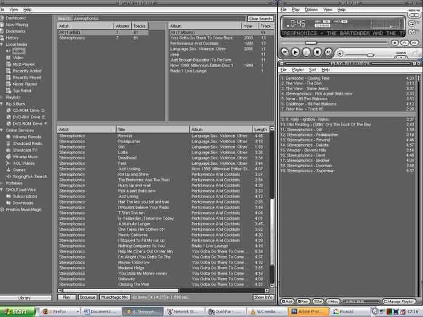This screenshot has width=423, height=317.
Task: Open the Help menu in Media Library
Action: click(27, 10)
